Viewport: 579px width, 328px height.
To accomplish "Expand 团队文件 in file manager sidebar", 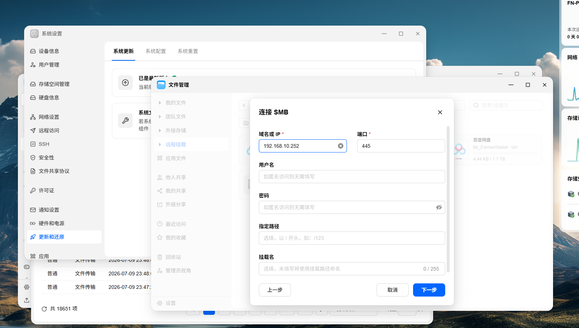I will [x=160, y=117].
